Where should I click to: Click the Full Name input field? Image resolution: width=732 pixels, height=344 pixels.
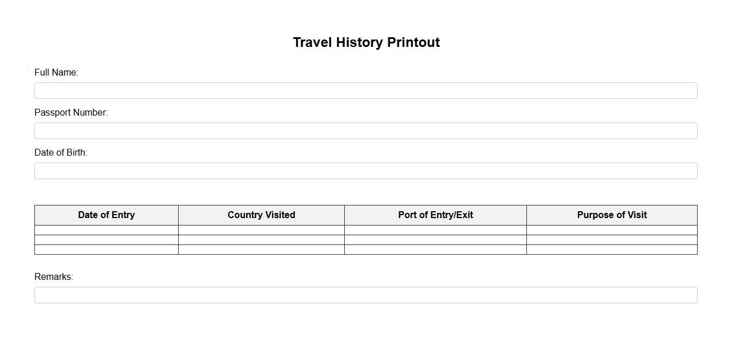coord(365,90)
